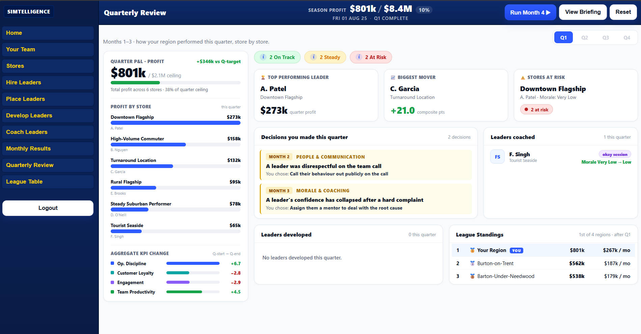
Task: Select Quarterly Review in the sidebar
Action: point(48,165)
